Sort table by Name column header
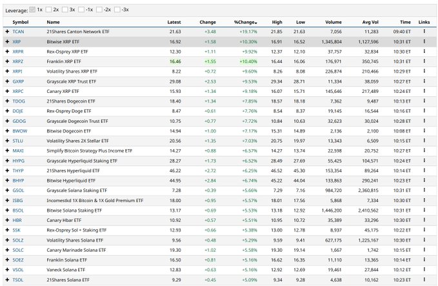The width and height of the screenshot is (438, 286). [x=53, y=22]
